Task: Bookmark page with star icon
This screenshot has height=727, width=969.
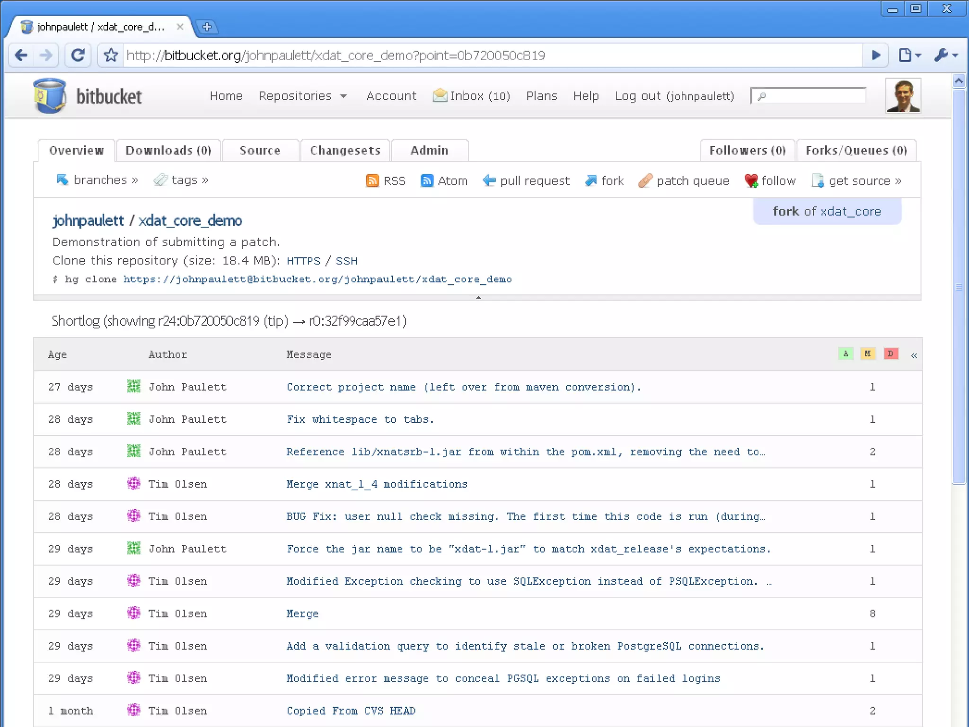Action: [111, 55]
